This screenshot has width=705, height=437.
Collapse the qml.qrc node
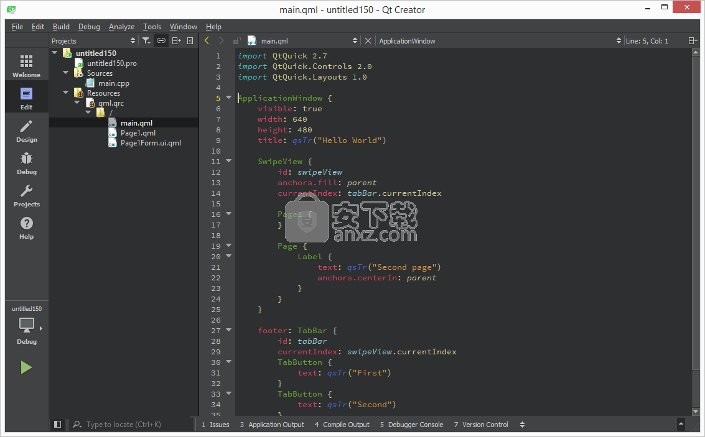pyautogui.click(x=77, y=103)
